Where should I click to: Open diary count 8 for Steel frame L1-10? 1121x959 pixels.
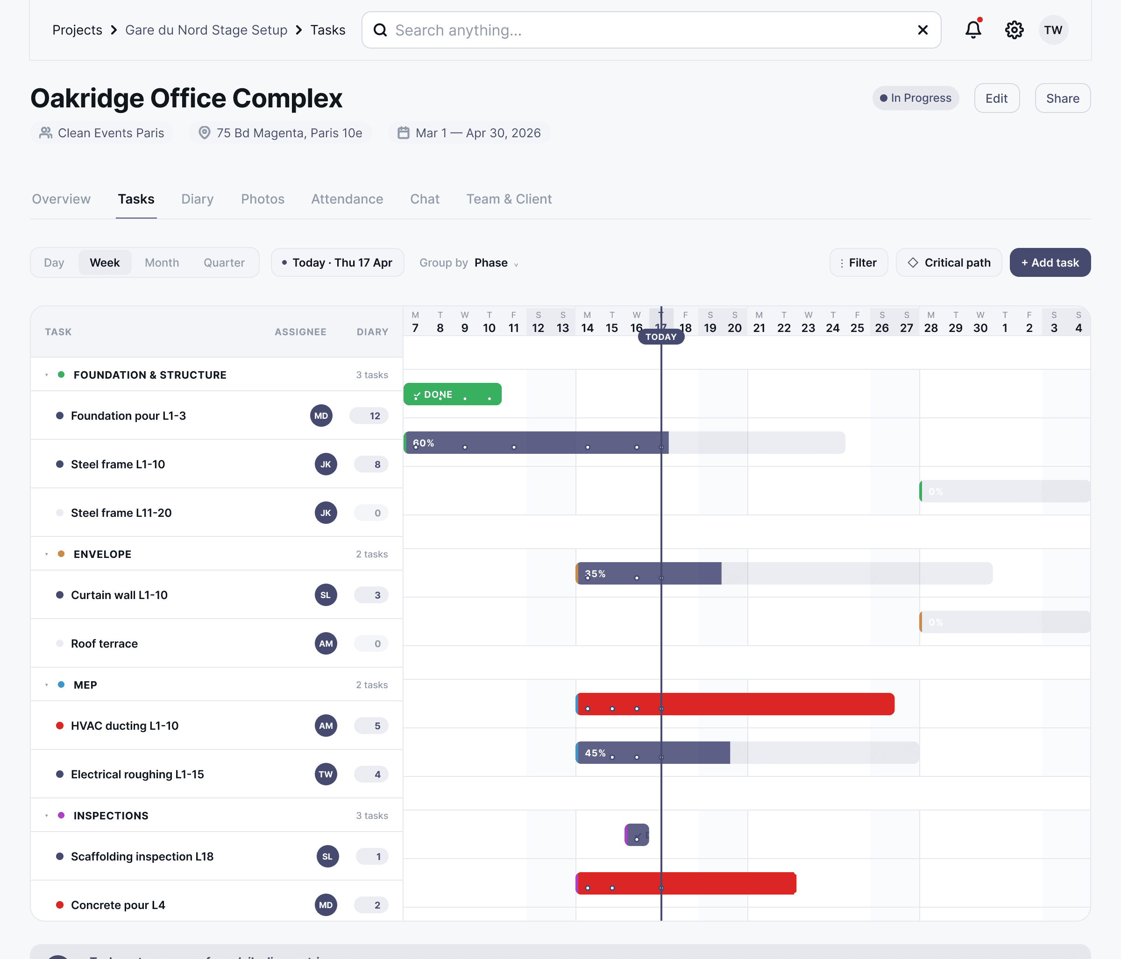pyautogui.click(x=371, y=464)
